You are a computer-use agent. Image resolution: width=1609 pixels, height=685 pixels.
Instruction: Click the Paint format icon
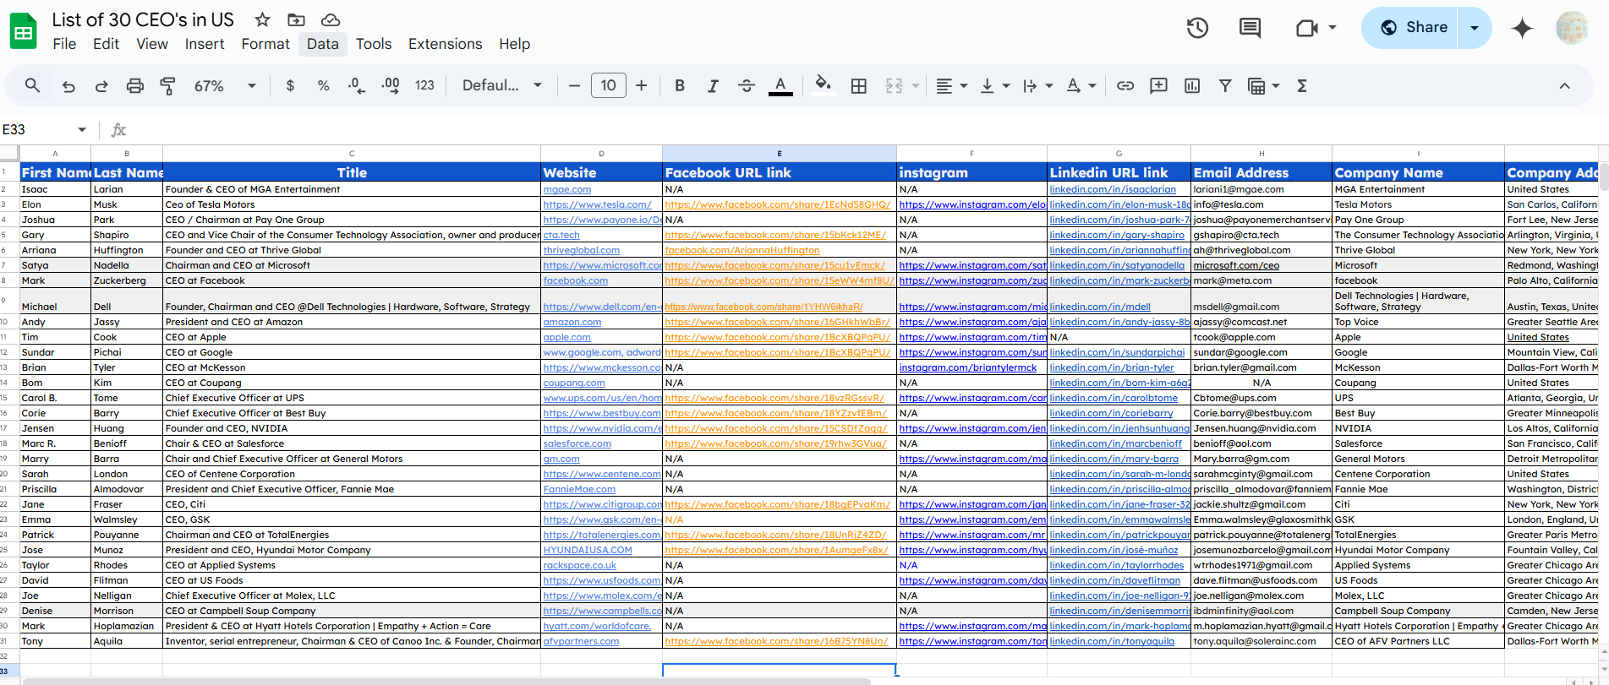167,86
